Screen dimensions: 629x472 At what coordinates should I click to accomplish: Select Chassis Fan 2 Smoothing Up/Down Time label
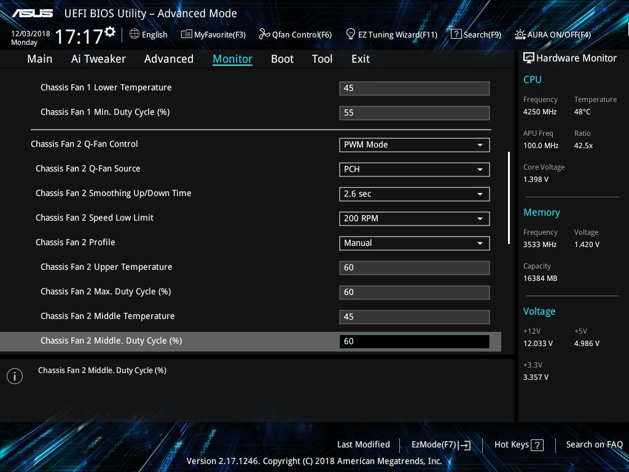pyautogui.click(x=114, y=193)
